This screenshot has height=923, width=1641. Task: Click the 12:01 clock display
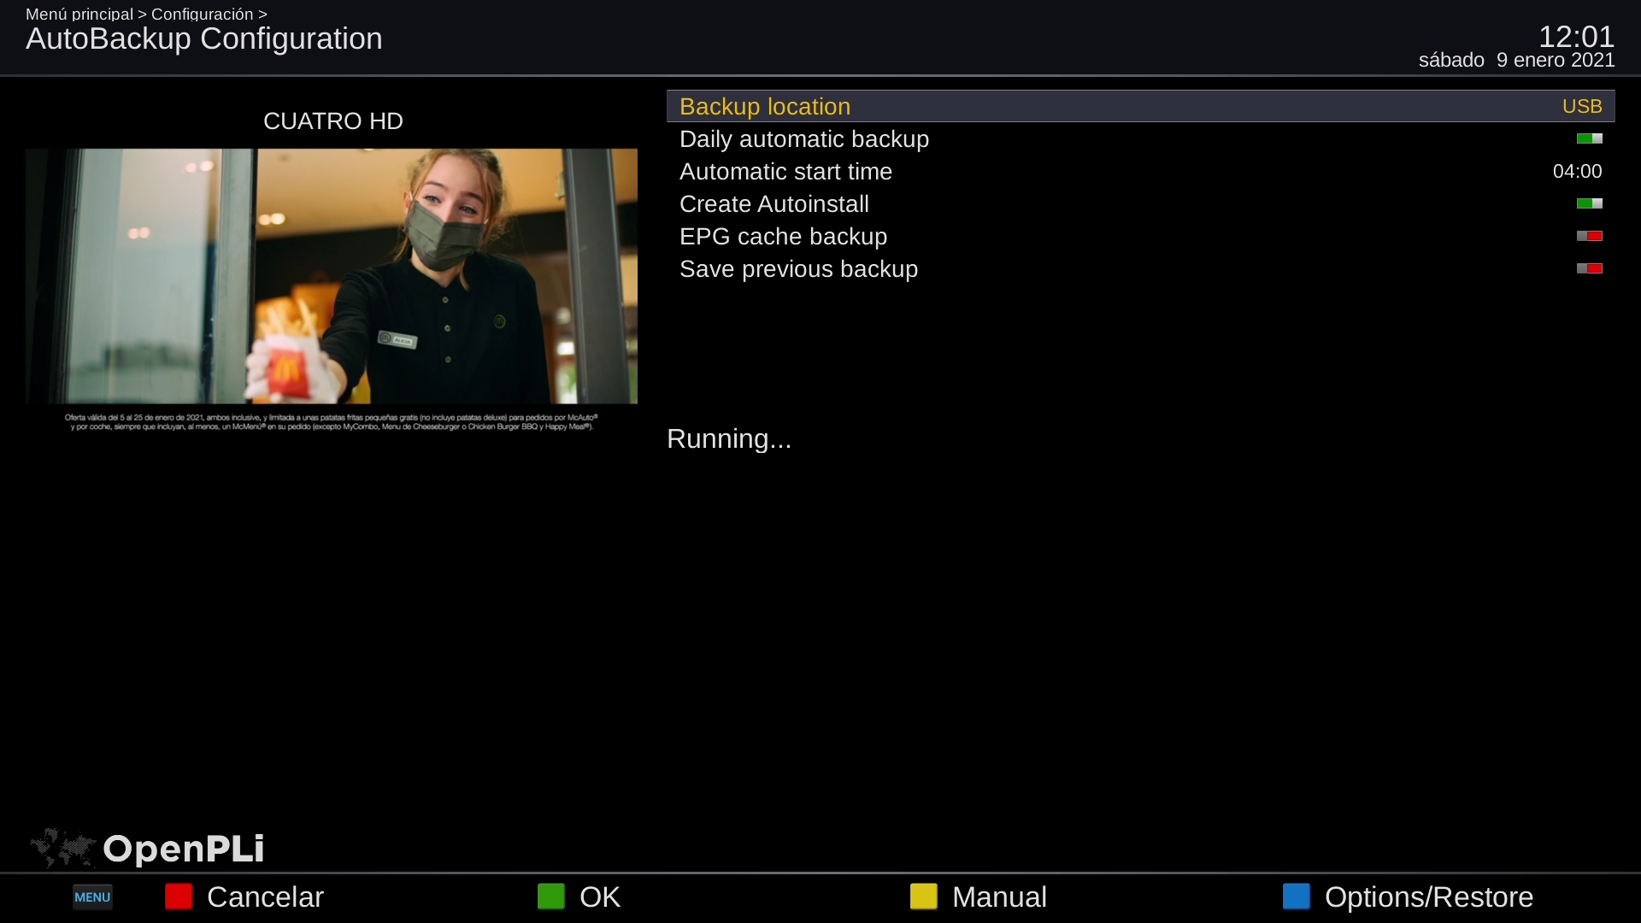[1575, 37]
